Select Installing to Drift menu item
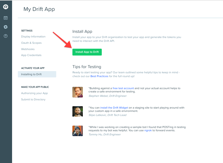Image resolution: width=223 pixels, height=163 pixels. 37,74
